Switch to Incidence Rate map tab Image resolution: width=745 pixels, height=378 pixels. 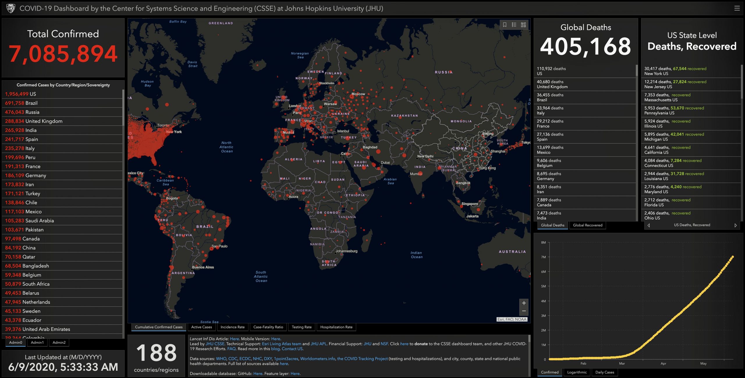pos(233,327)
